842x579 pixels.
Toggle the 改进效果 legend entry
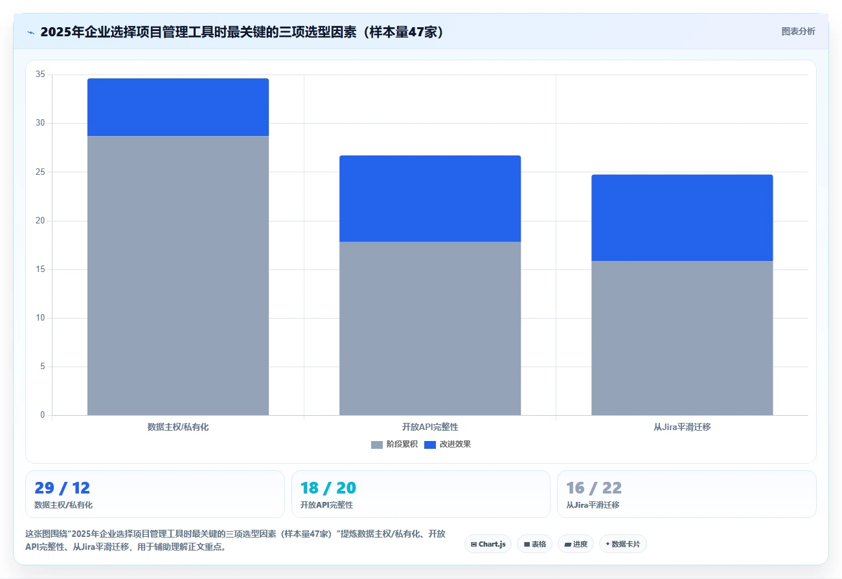click(447, 444)
